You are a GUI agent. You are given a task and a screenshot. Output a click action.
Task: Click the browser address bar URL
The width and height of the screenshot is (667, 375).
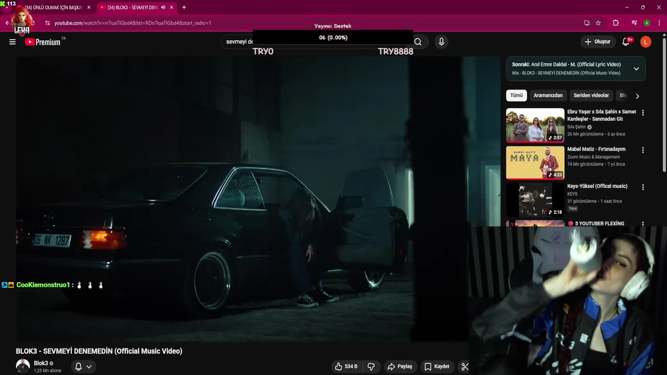pos(132,23)
